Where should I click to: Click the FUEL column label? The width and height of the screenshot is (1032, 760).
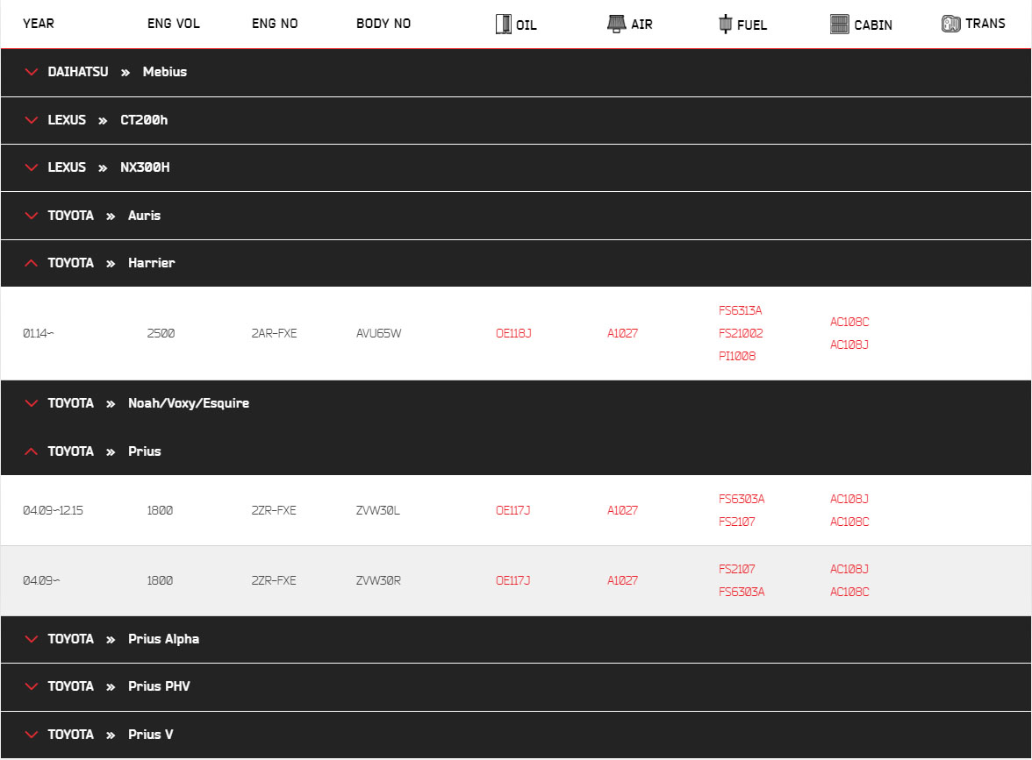click(752, 25)
